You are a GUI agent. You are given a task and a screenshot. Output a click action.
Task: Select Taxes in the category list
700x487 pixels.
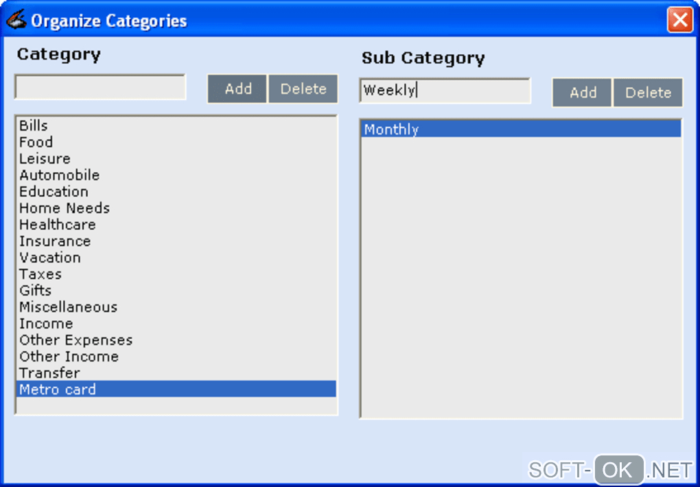click(x=40, y=274)
